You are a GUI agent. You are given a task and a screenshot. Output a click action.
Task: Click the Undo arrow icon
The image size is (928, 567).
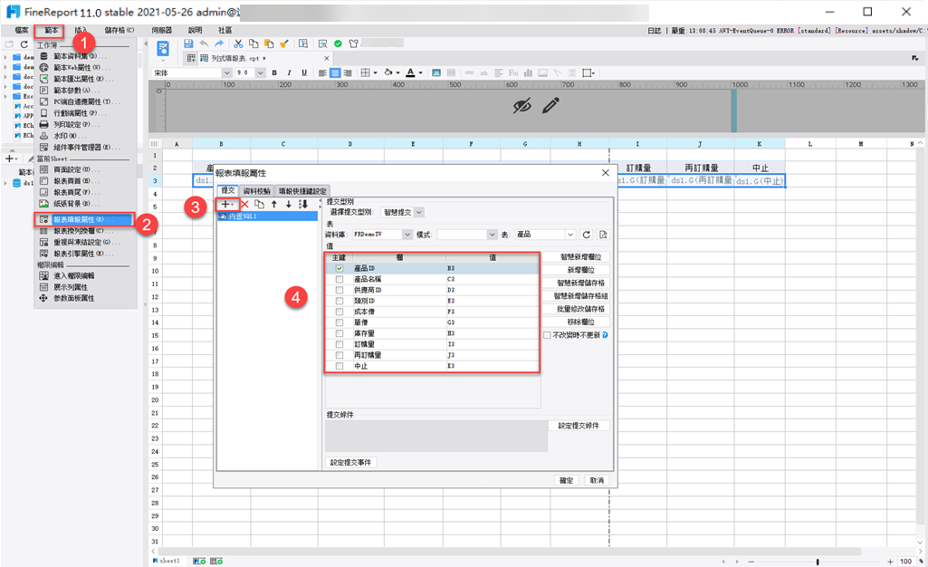pos(205,43)
